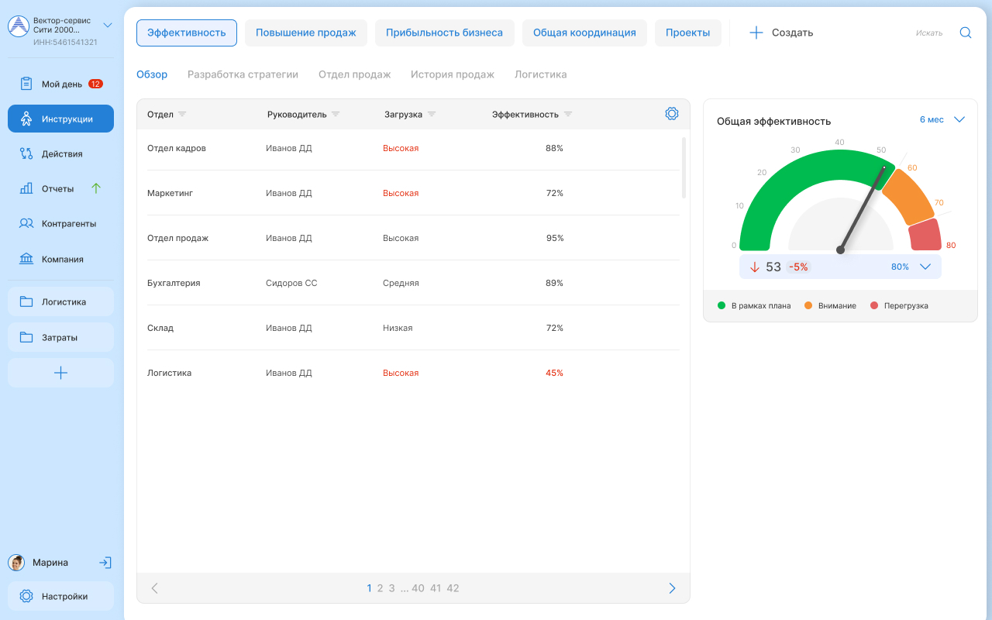Viewport: 992px width, 620px height.
Task: Expand the company selector chevron
Action: [108, 25]
